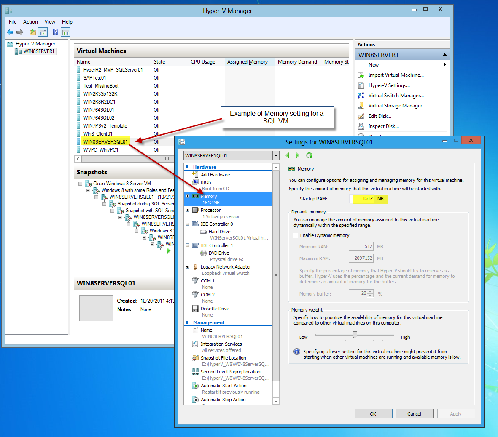
Task: Expand the Processor node
Action: (187, 210)
